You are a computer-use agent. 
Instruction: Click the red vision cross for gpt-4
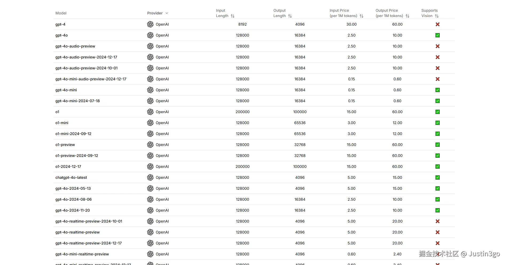tap(438, 24)
